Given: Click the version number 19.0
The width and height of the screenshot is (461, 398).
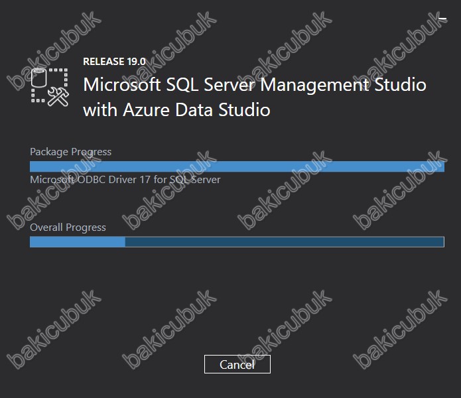Looking at the screenshot, I should 137,62.
